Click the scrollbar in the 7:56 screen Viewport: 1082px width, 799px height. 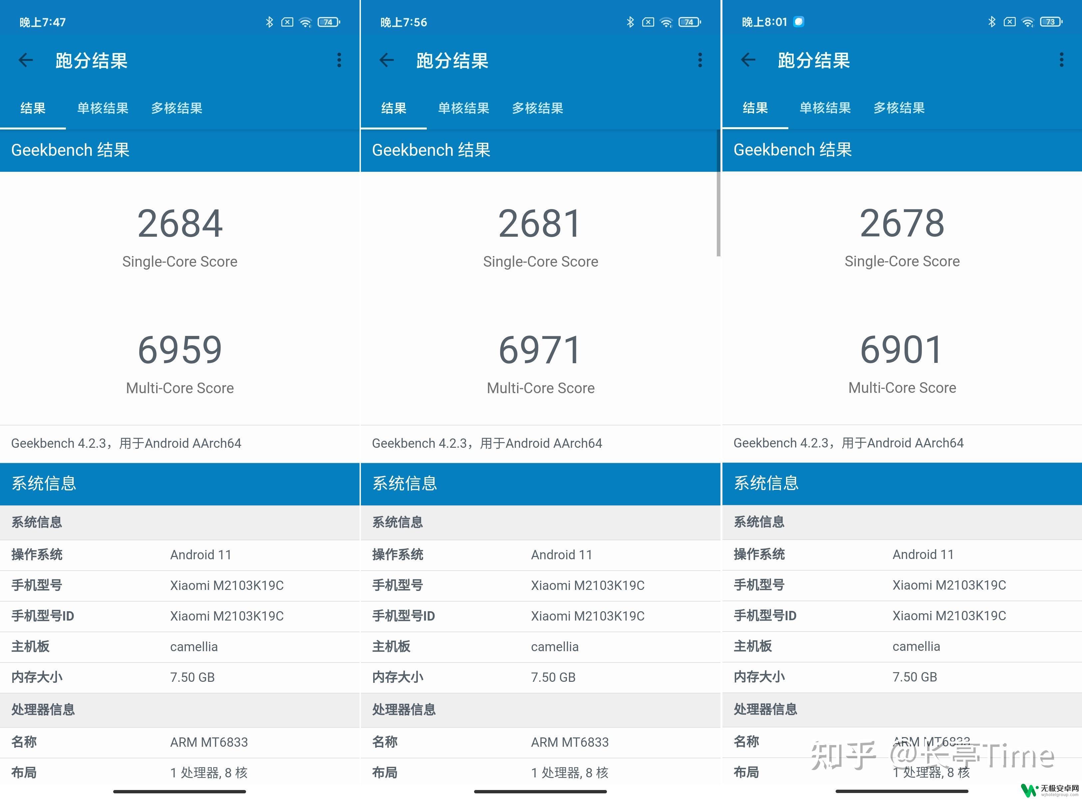(718, 193)
